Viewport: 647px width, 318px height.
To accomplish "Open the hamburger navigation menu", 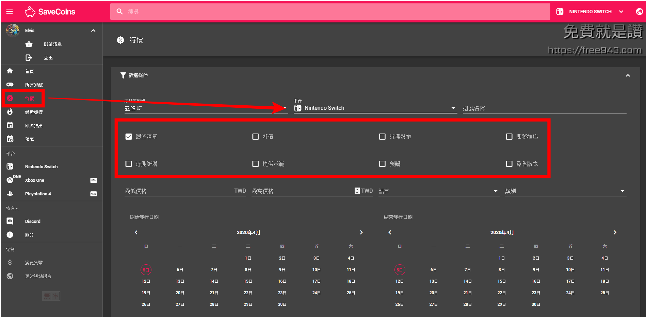I will [x=10, y=12].
